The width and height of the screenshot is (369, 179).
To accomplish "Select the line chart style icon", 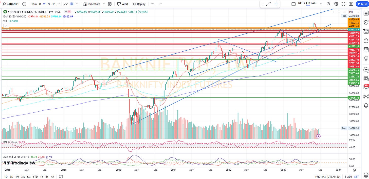I will [66, 4].
